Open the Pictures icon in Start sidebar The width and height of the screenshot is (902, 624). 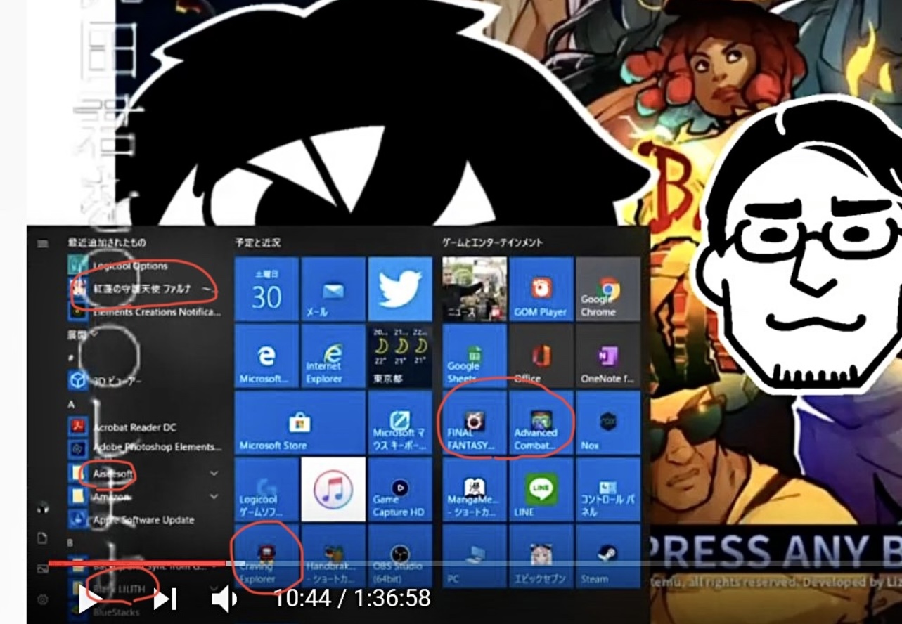42,568
